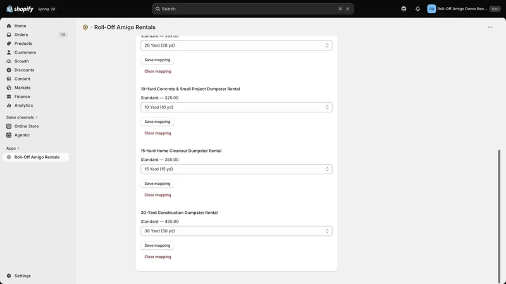Click the Markets globe icon
506x284 pixels.
[x=9, y=88]
